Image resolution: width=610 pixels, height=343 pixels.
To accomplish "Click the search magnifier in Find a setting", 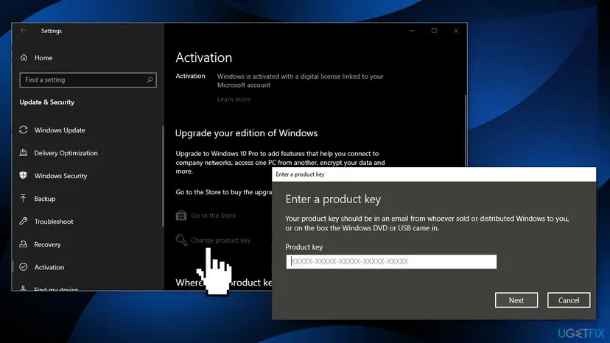I will point(150,79).
